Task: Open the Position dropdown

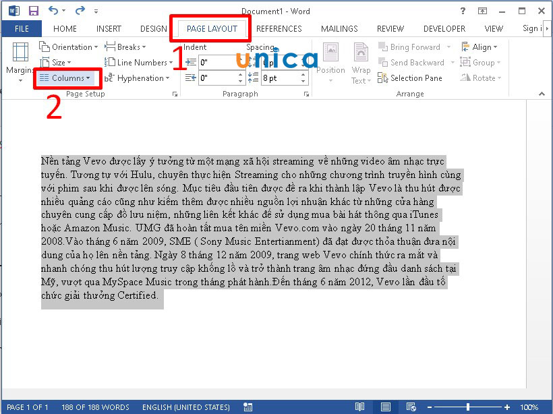Action: pos(330,63)
